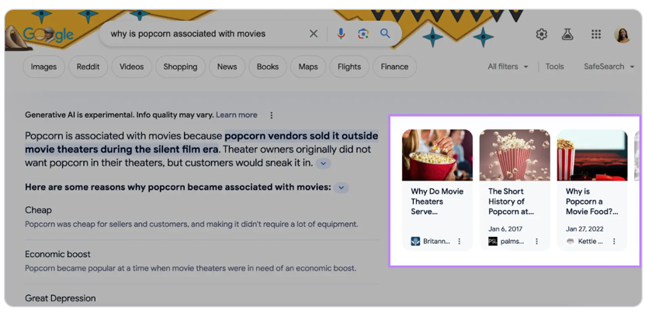This screenshot has width=645, height=313.
Task: Switch to the Images filter tab
Action: tap(43, 67)
